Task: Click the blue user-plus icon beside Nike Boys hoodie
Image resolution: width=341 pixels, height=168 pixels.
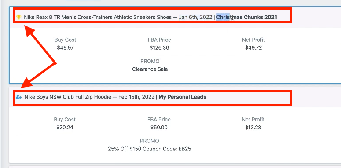Action: click(x=19, y=97)
